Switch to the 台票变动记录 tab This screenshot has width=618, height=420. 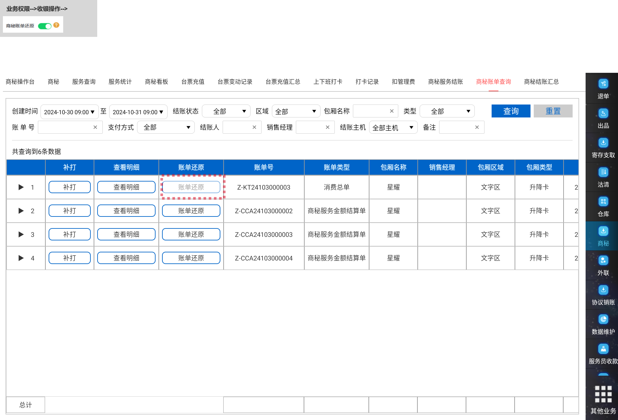pos(235,82)
